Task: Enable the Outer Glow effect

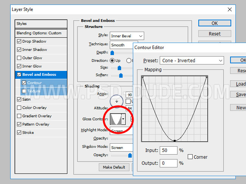Action: click(19, 58)
